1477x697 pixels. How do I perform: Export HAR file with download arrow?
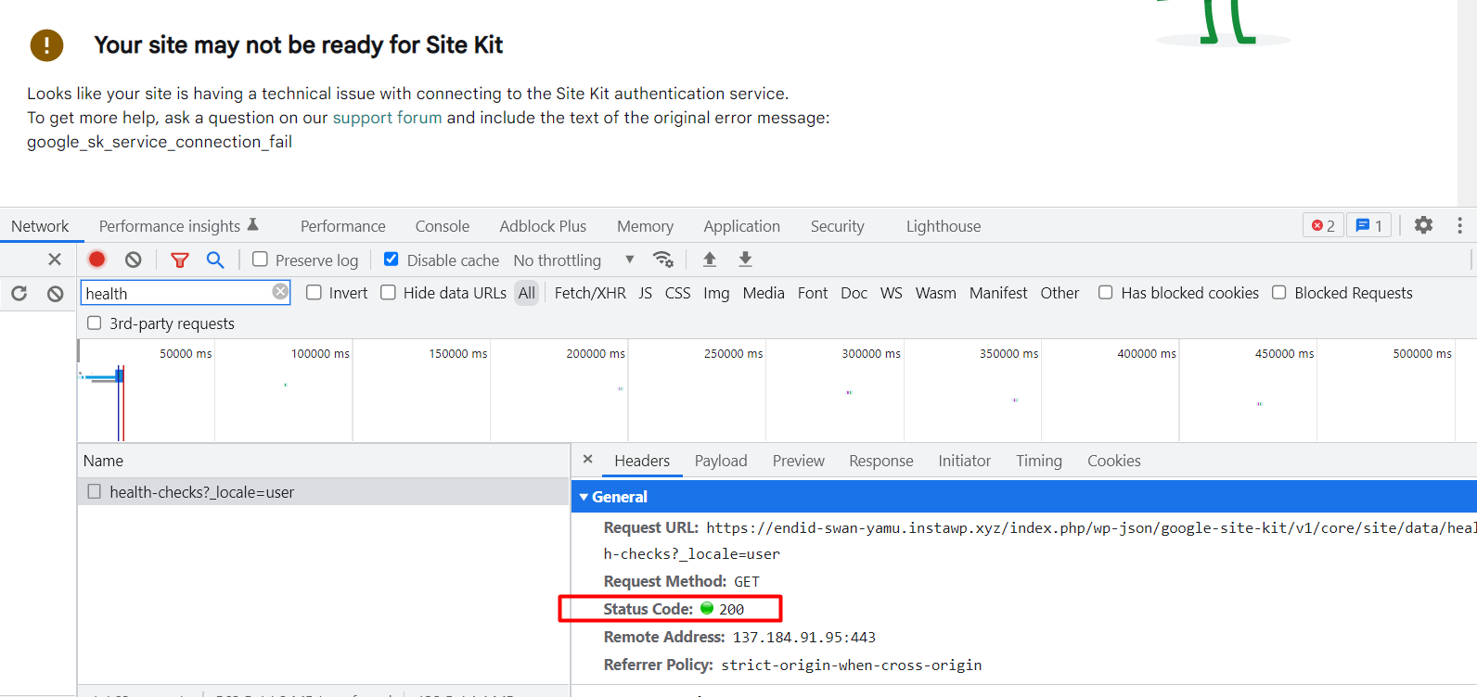click(x=745, y=260)
